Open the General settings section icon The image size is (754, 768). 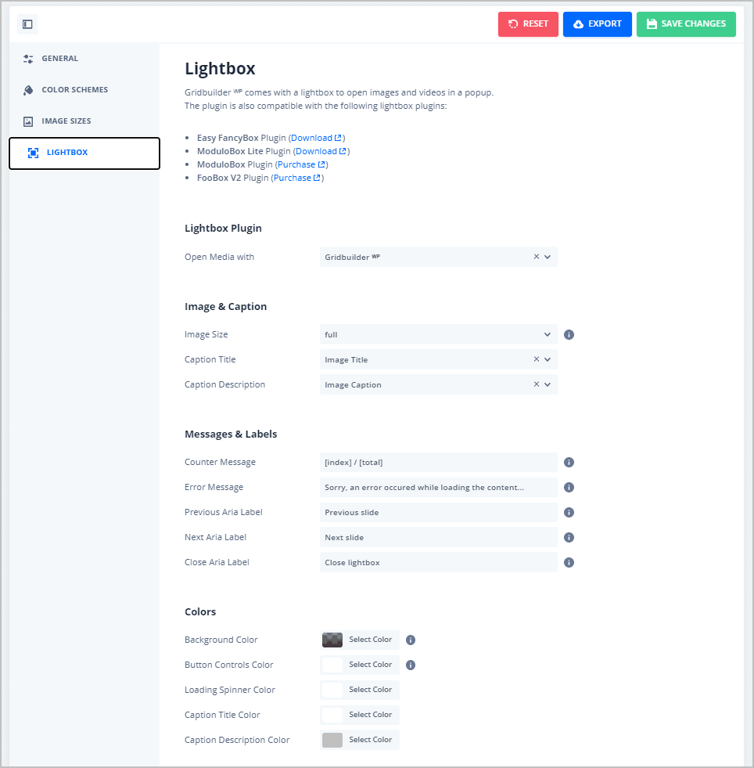30,58
